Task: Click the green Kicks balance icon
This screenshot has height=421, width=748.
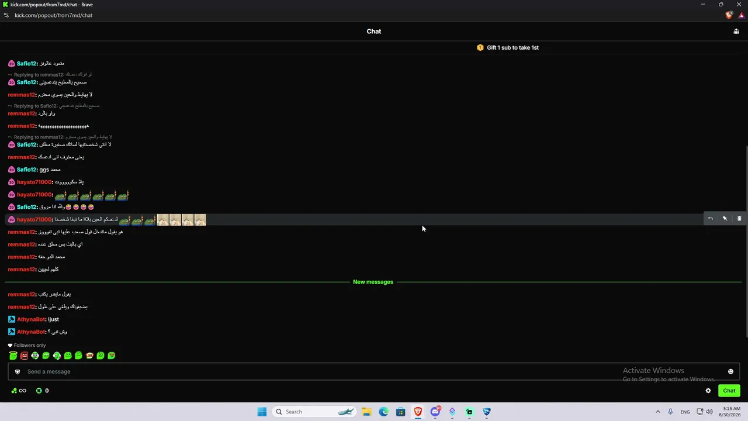Action: (x=39, y=391)
